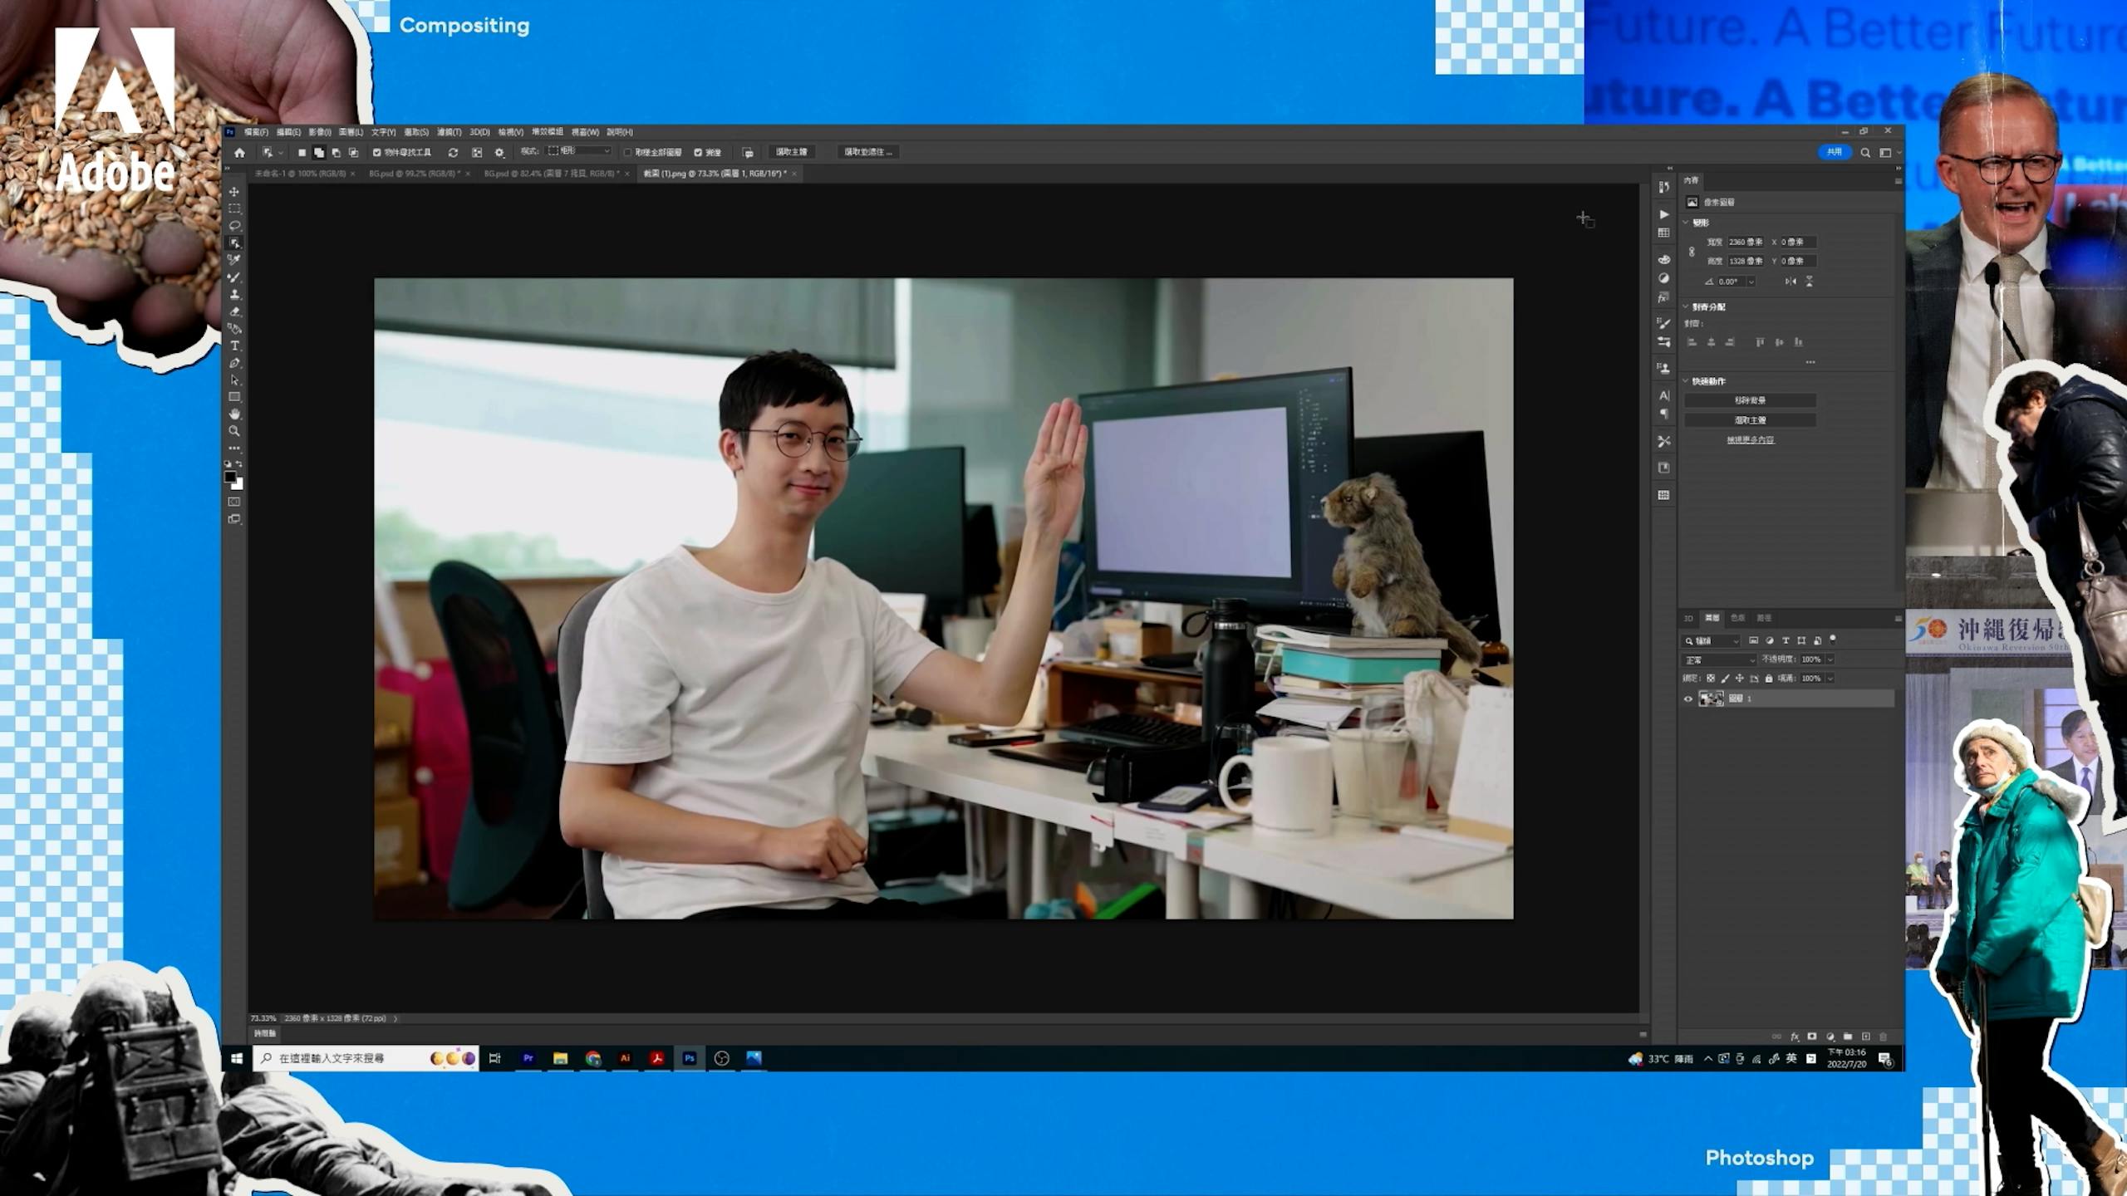Click the Remove Background quick action
Screen dimensions: 2127x1196
1750,400
